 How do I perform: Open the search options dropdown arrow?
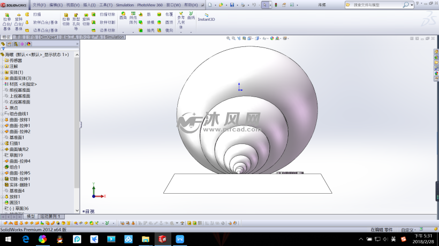click(x=412, y=5)
